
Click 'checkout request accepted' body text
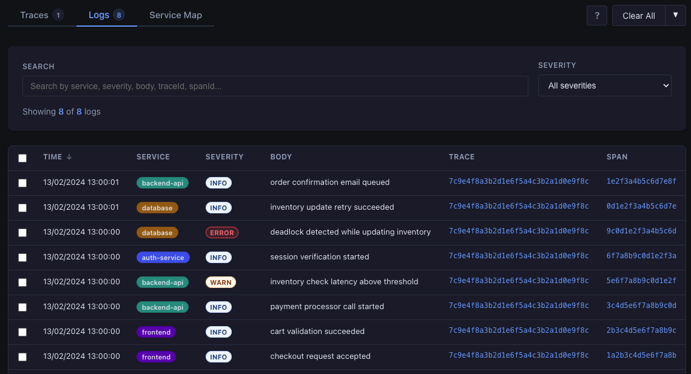tap(320, 356)
